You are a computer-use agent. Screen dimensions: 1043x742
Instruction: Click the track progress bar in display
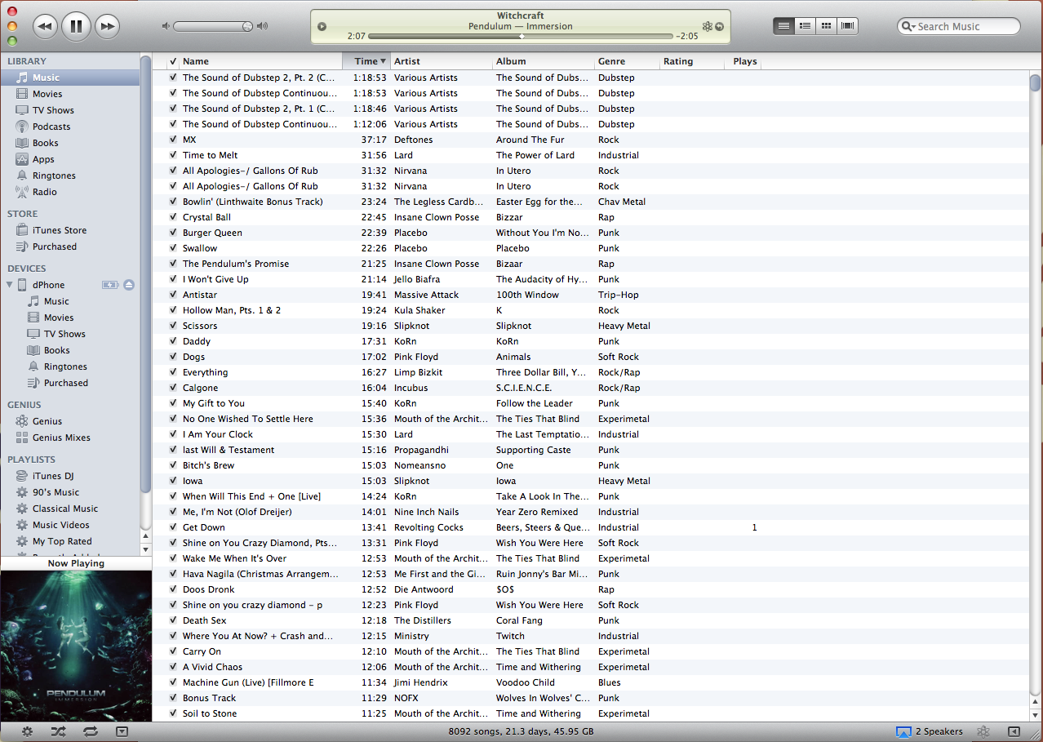(x=521, y=37)
